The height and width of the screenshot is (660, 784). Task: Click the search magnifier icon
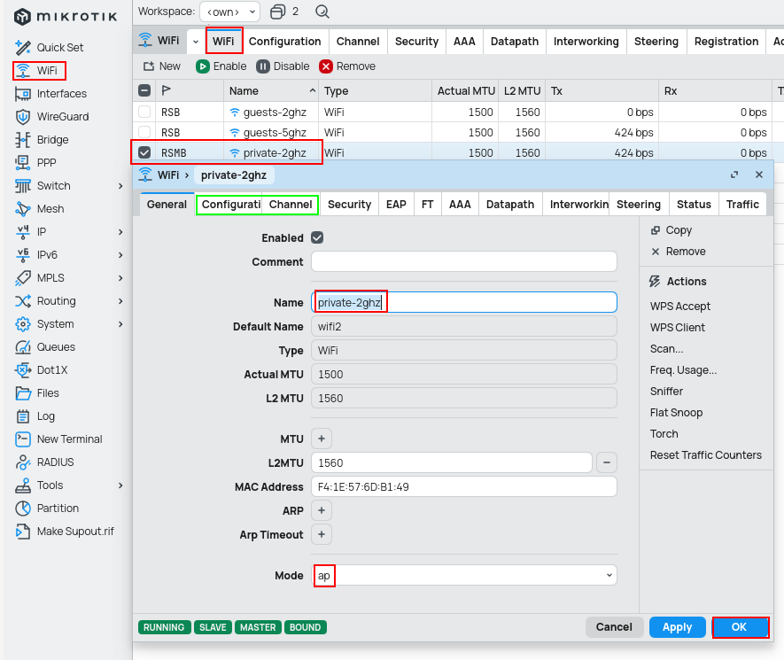(x=322, y=12)
